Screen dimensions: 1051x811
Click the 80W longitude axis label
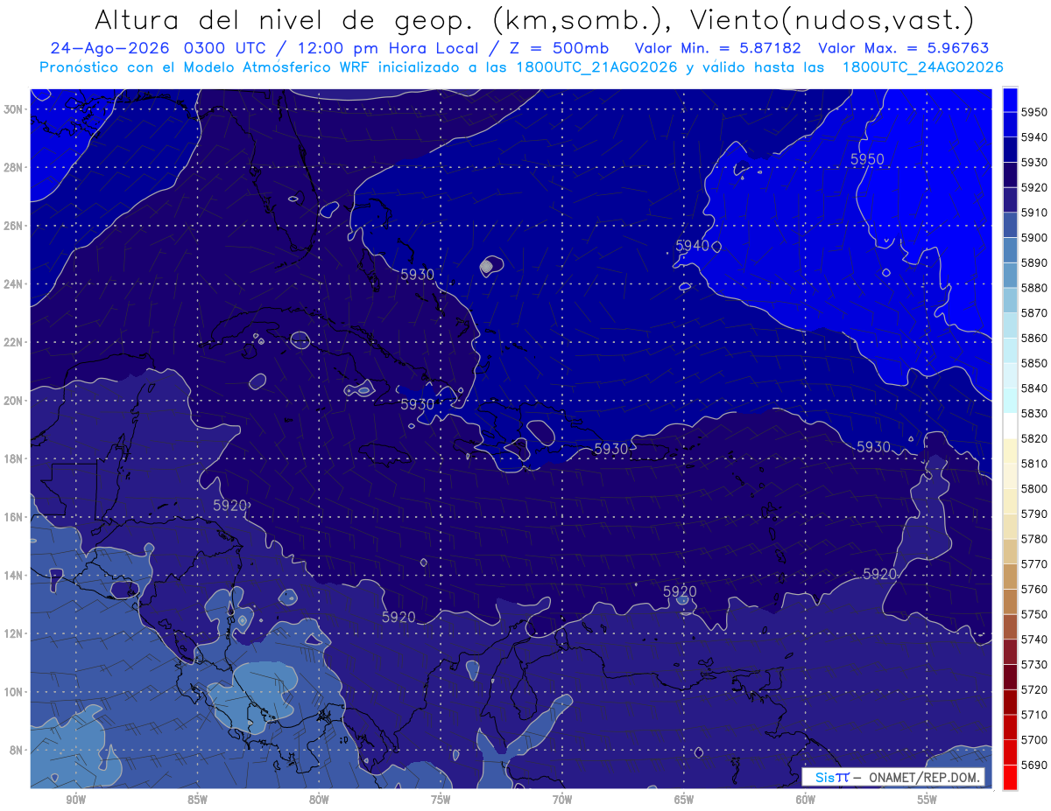click(x=319, y=800)
